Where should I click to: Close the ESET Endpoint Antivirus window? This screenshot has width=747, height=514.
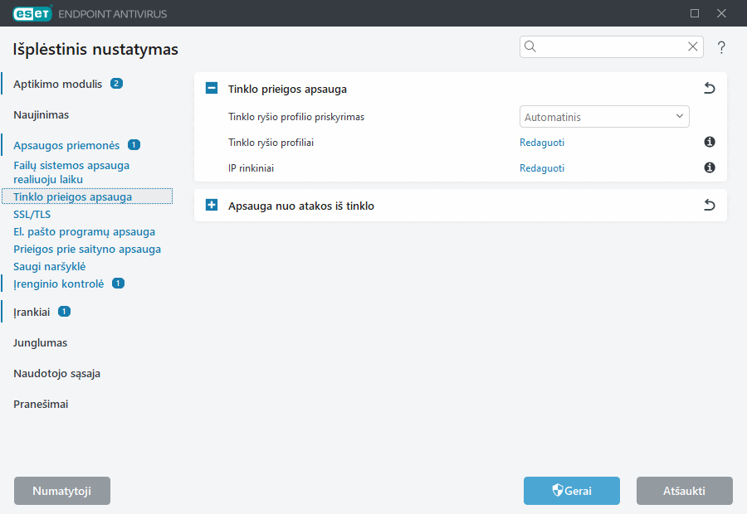pyautogui.click(x=721, y=13)
